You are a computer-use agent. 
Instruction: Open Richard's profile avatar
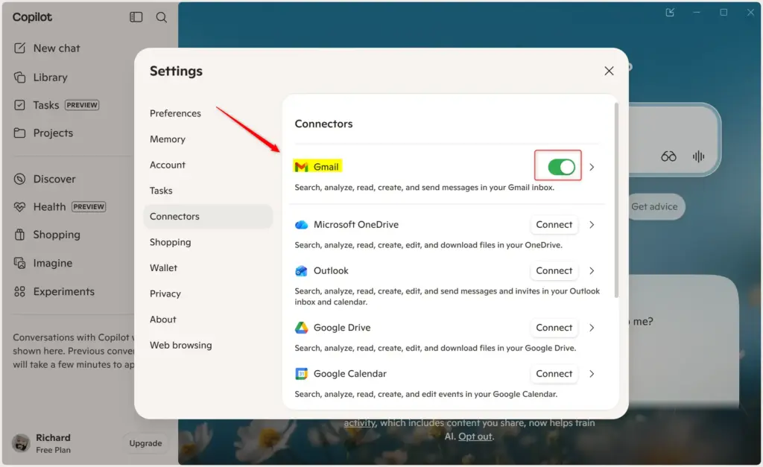pyautogui.click(x=21, y=443)
